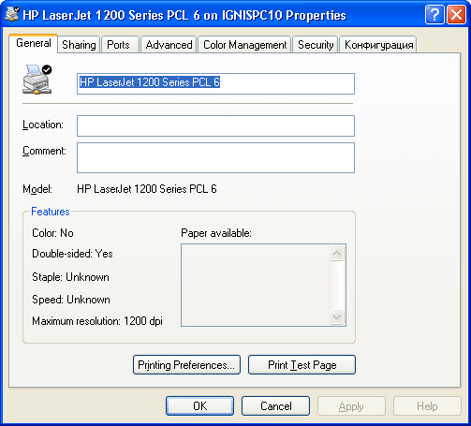Click the Cancel button
471x426 pixels.
[x=275, y=406]
